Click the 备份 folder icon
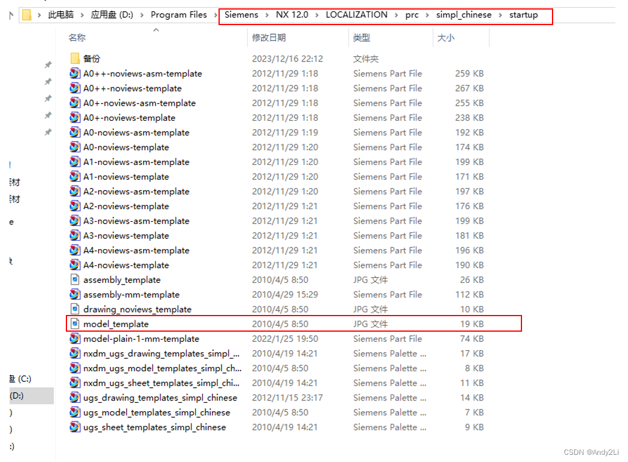The width and height of the screenshot is (628, 462). point(74,59)
